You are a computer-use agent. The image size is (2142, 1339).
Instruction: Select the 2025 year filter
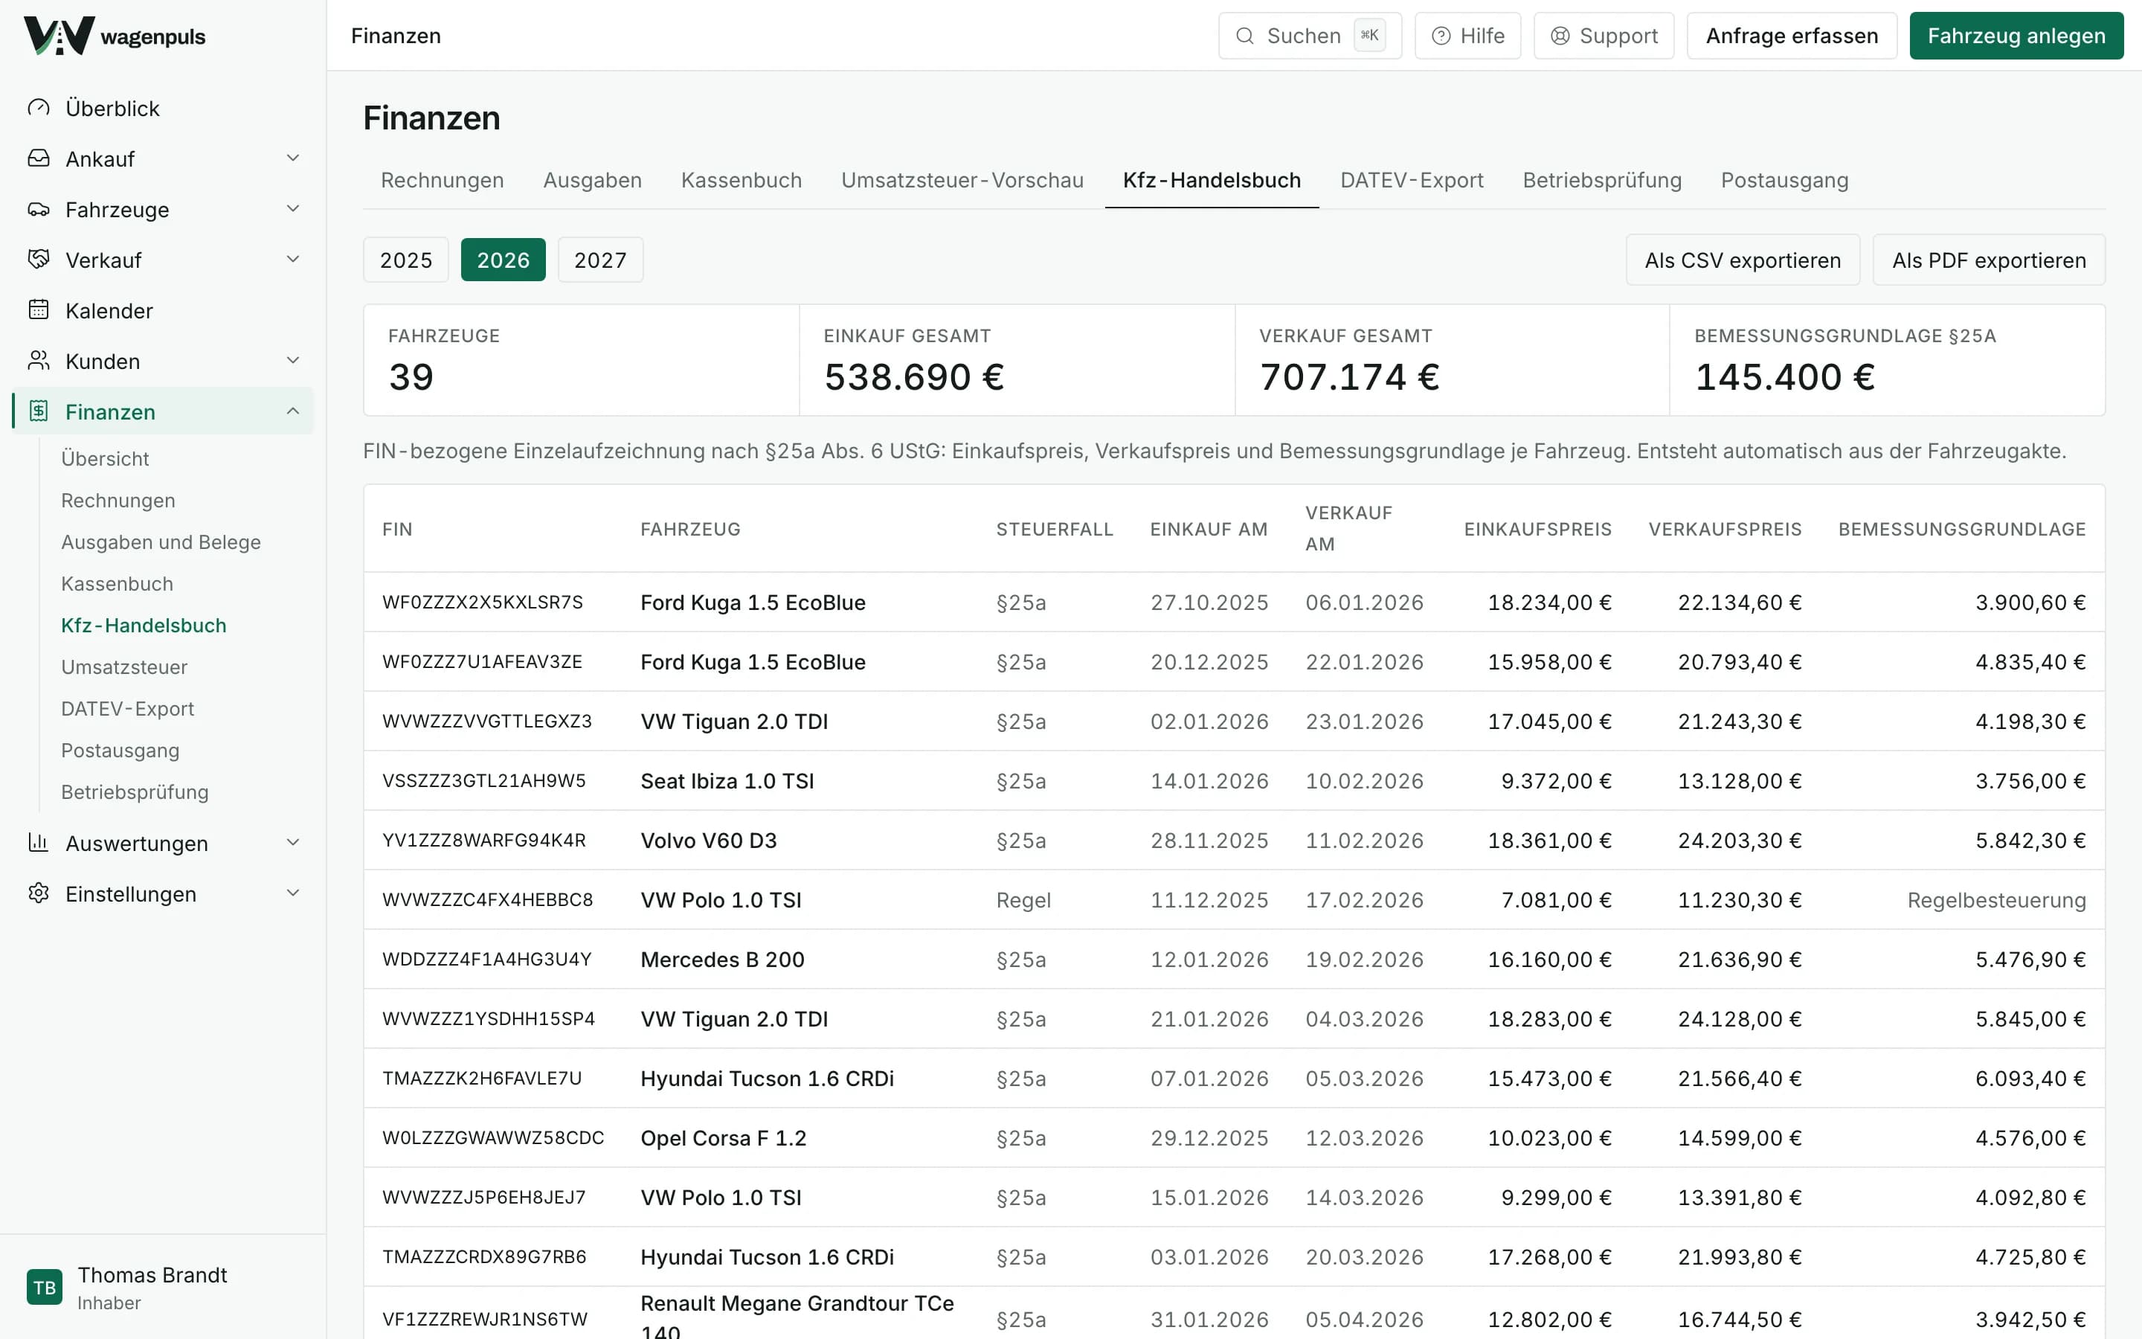(405, 260)
